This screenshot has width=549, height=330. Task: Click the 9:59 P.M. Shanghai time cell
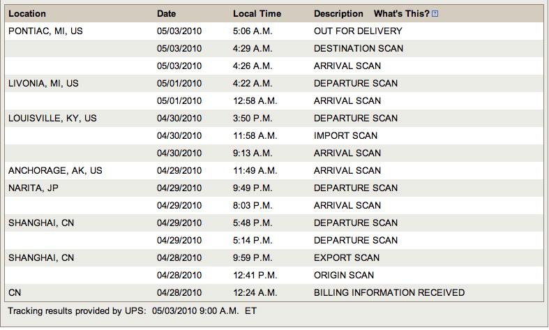coord(253,258)
